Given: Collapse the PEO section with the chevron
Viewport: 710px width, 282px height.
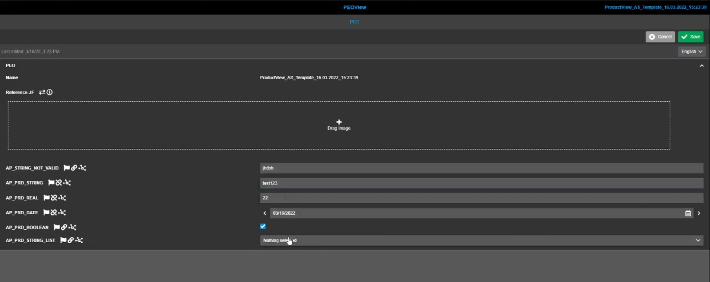Looking at the screenshot, I should [x=702, y=66].
